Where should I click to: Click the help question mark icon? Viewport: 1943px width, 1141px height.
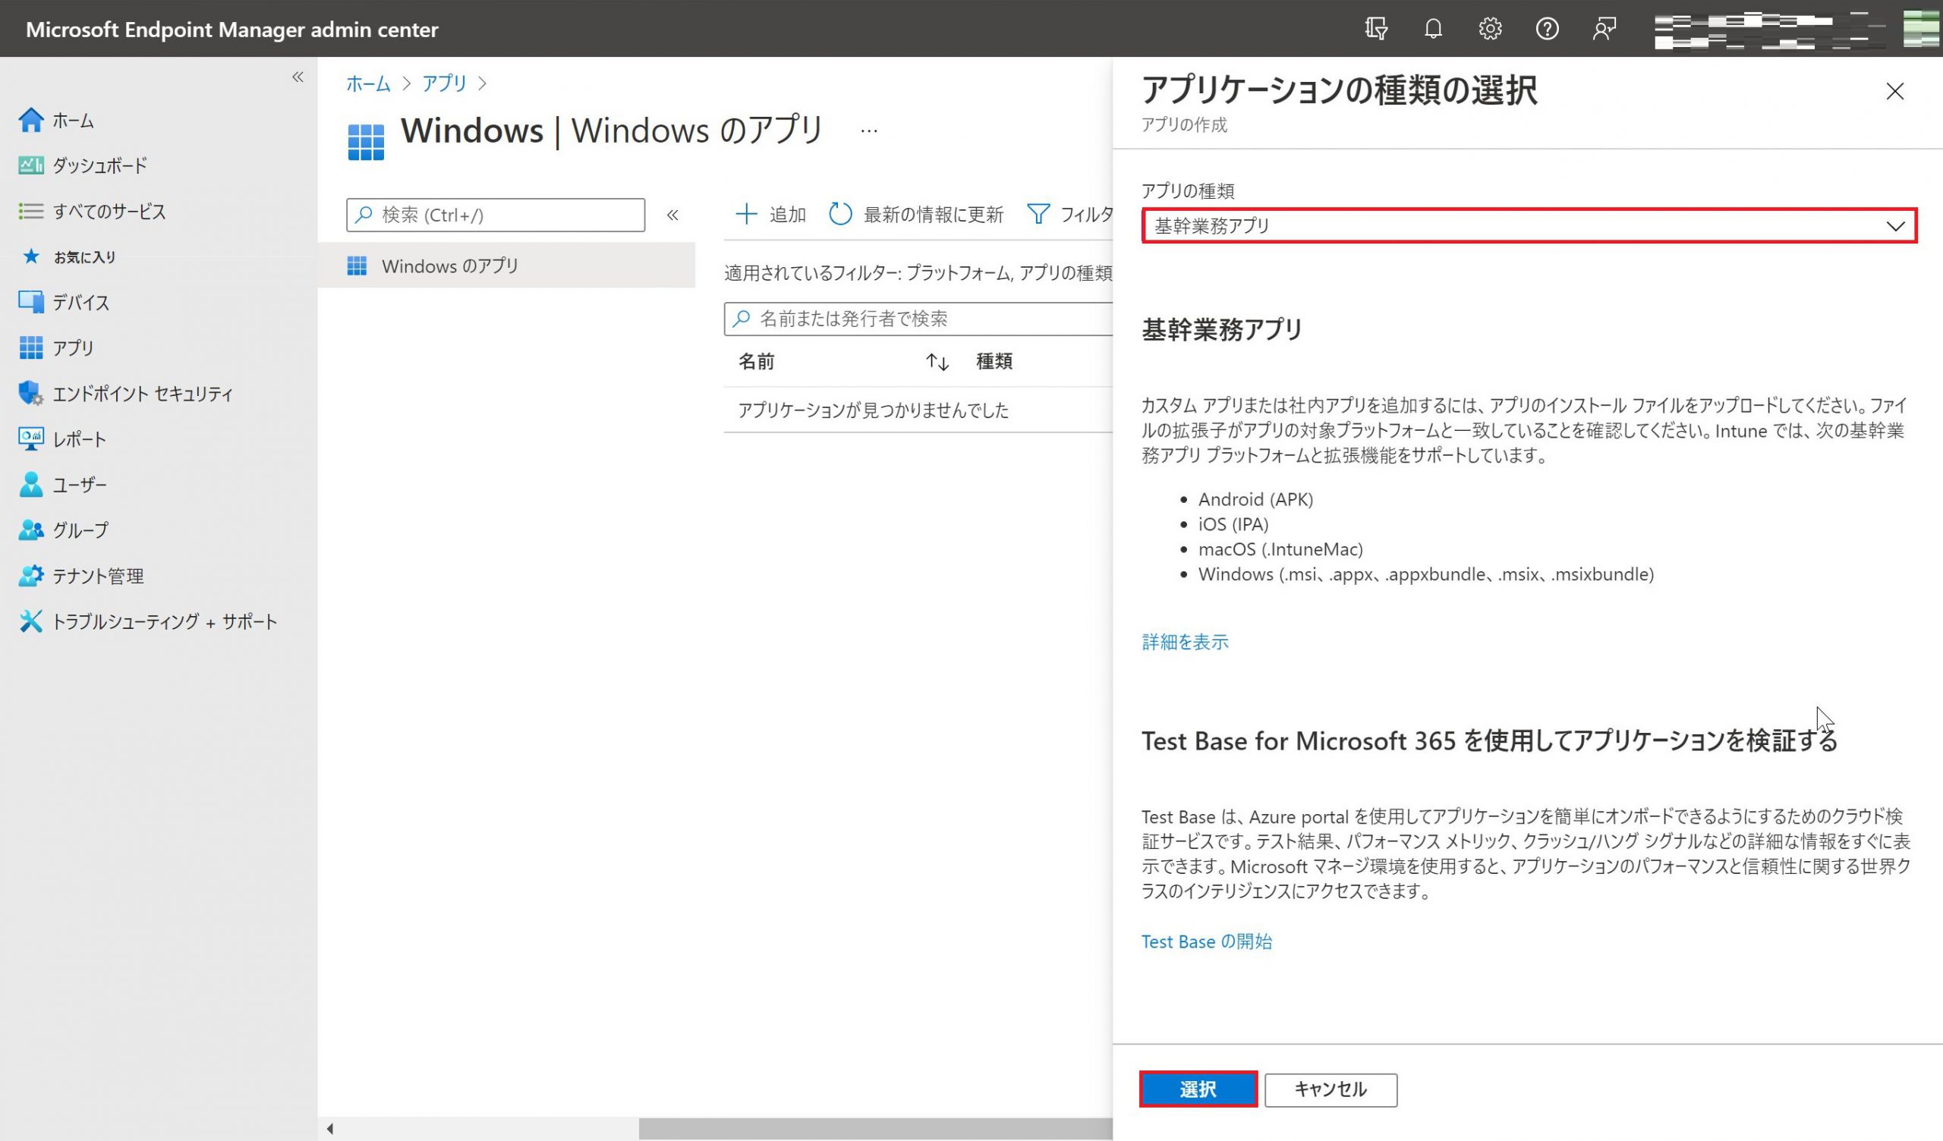tap(1547, 30)
